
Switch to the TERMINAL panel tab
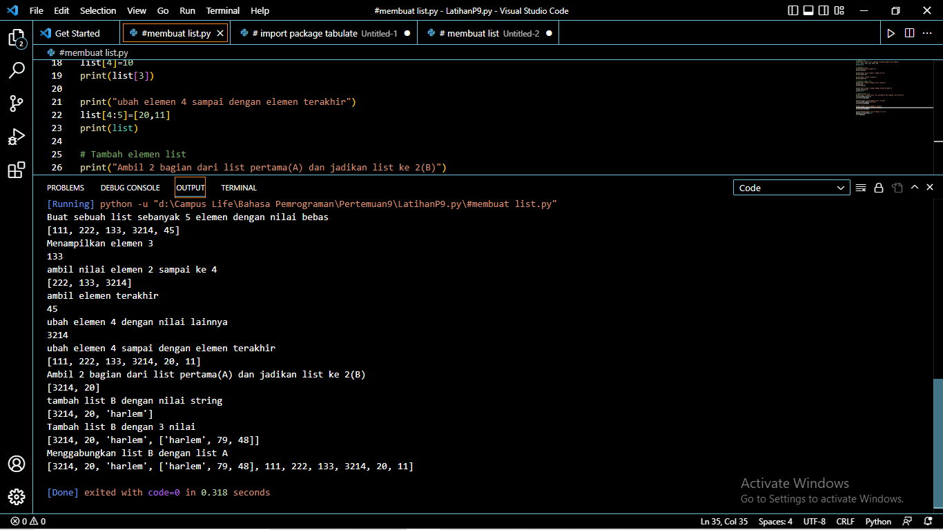click(239, 188)
